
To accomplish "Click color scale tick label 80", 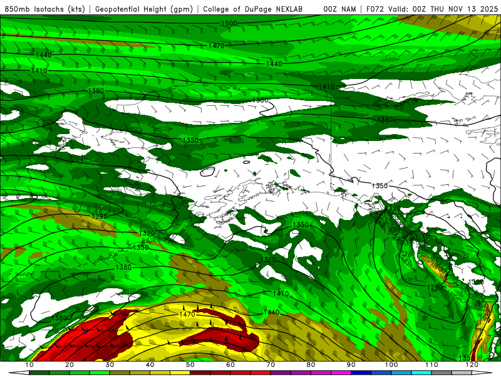I will pos(311,365).
